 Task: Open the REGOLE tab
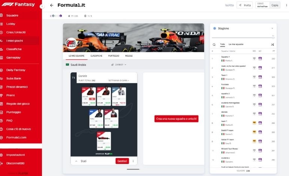coord(129,56)
